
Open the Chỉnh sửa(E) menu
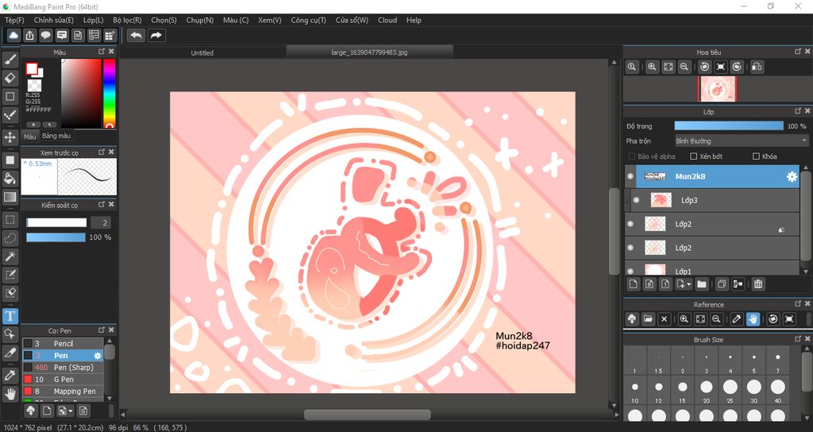click(53, 20)
